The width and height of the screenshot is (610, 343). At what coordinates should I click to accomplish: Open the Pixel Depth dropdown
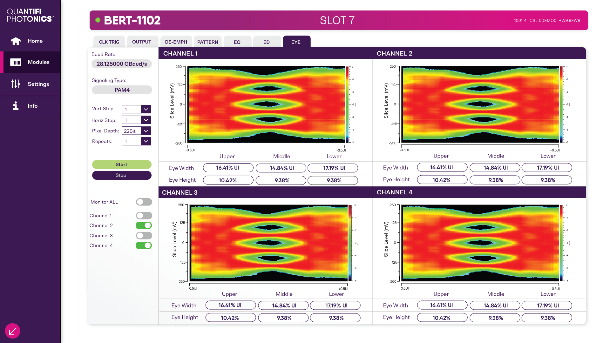click(146, 131)
